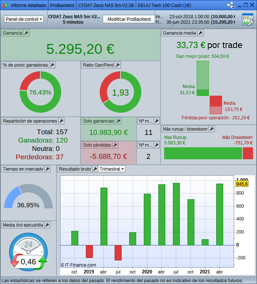The width and height of the screenshot is (257, 284).
Task: Click the green bar at abr 2021
Action: [220, 215]
